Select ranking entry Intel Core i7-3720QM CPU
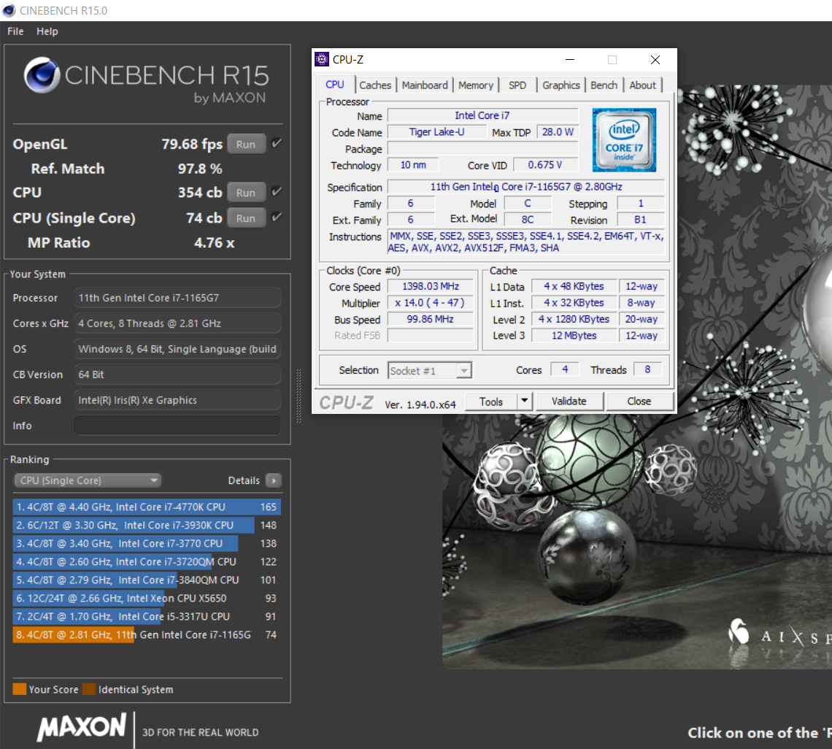 coord(147,561)
